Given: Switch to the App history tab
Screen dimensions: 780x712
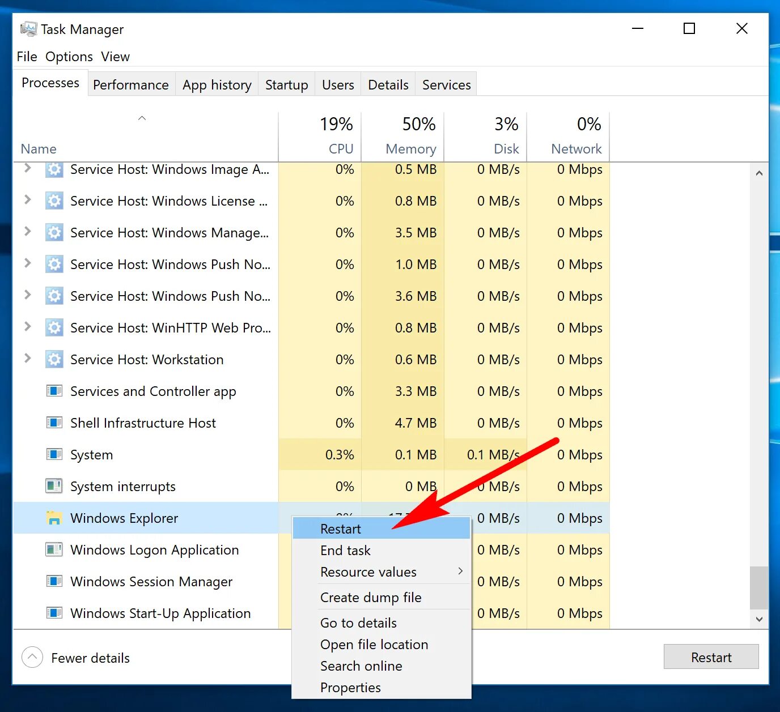Looking at the screenshot, I should coord(217,84).
